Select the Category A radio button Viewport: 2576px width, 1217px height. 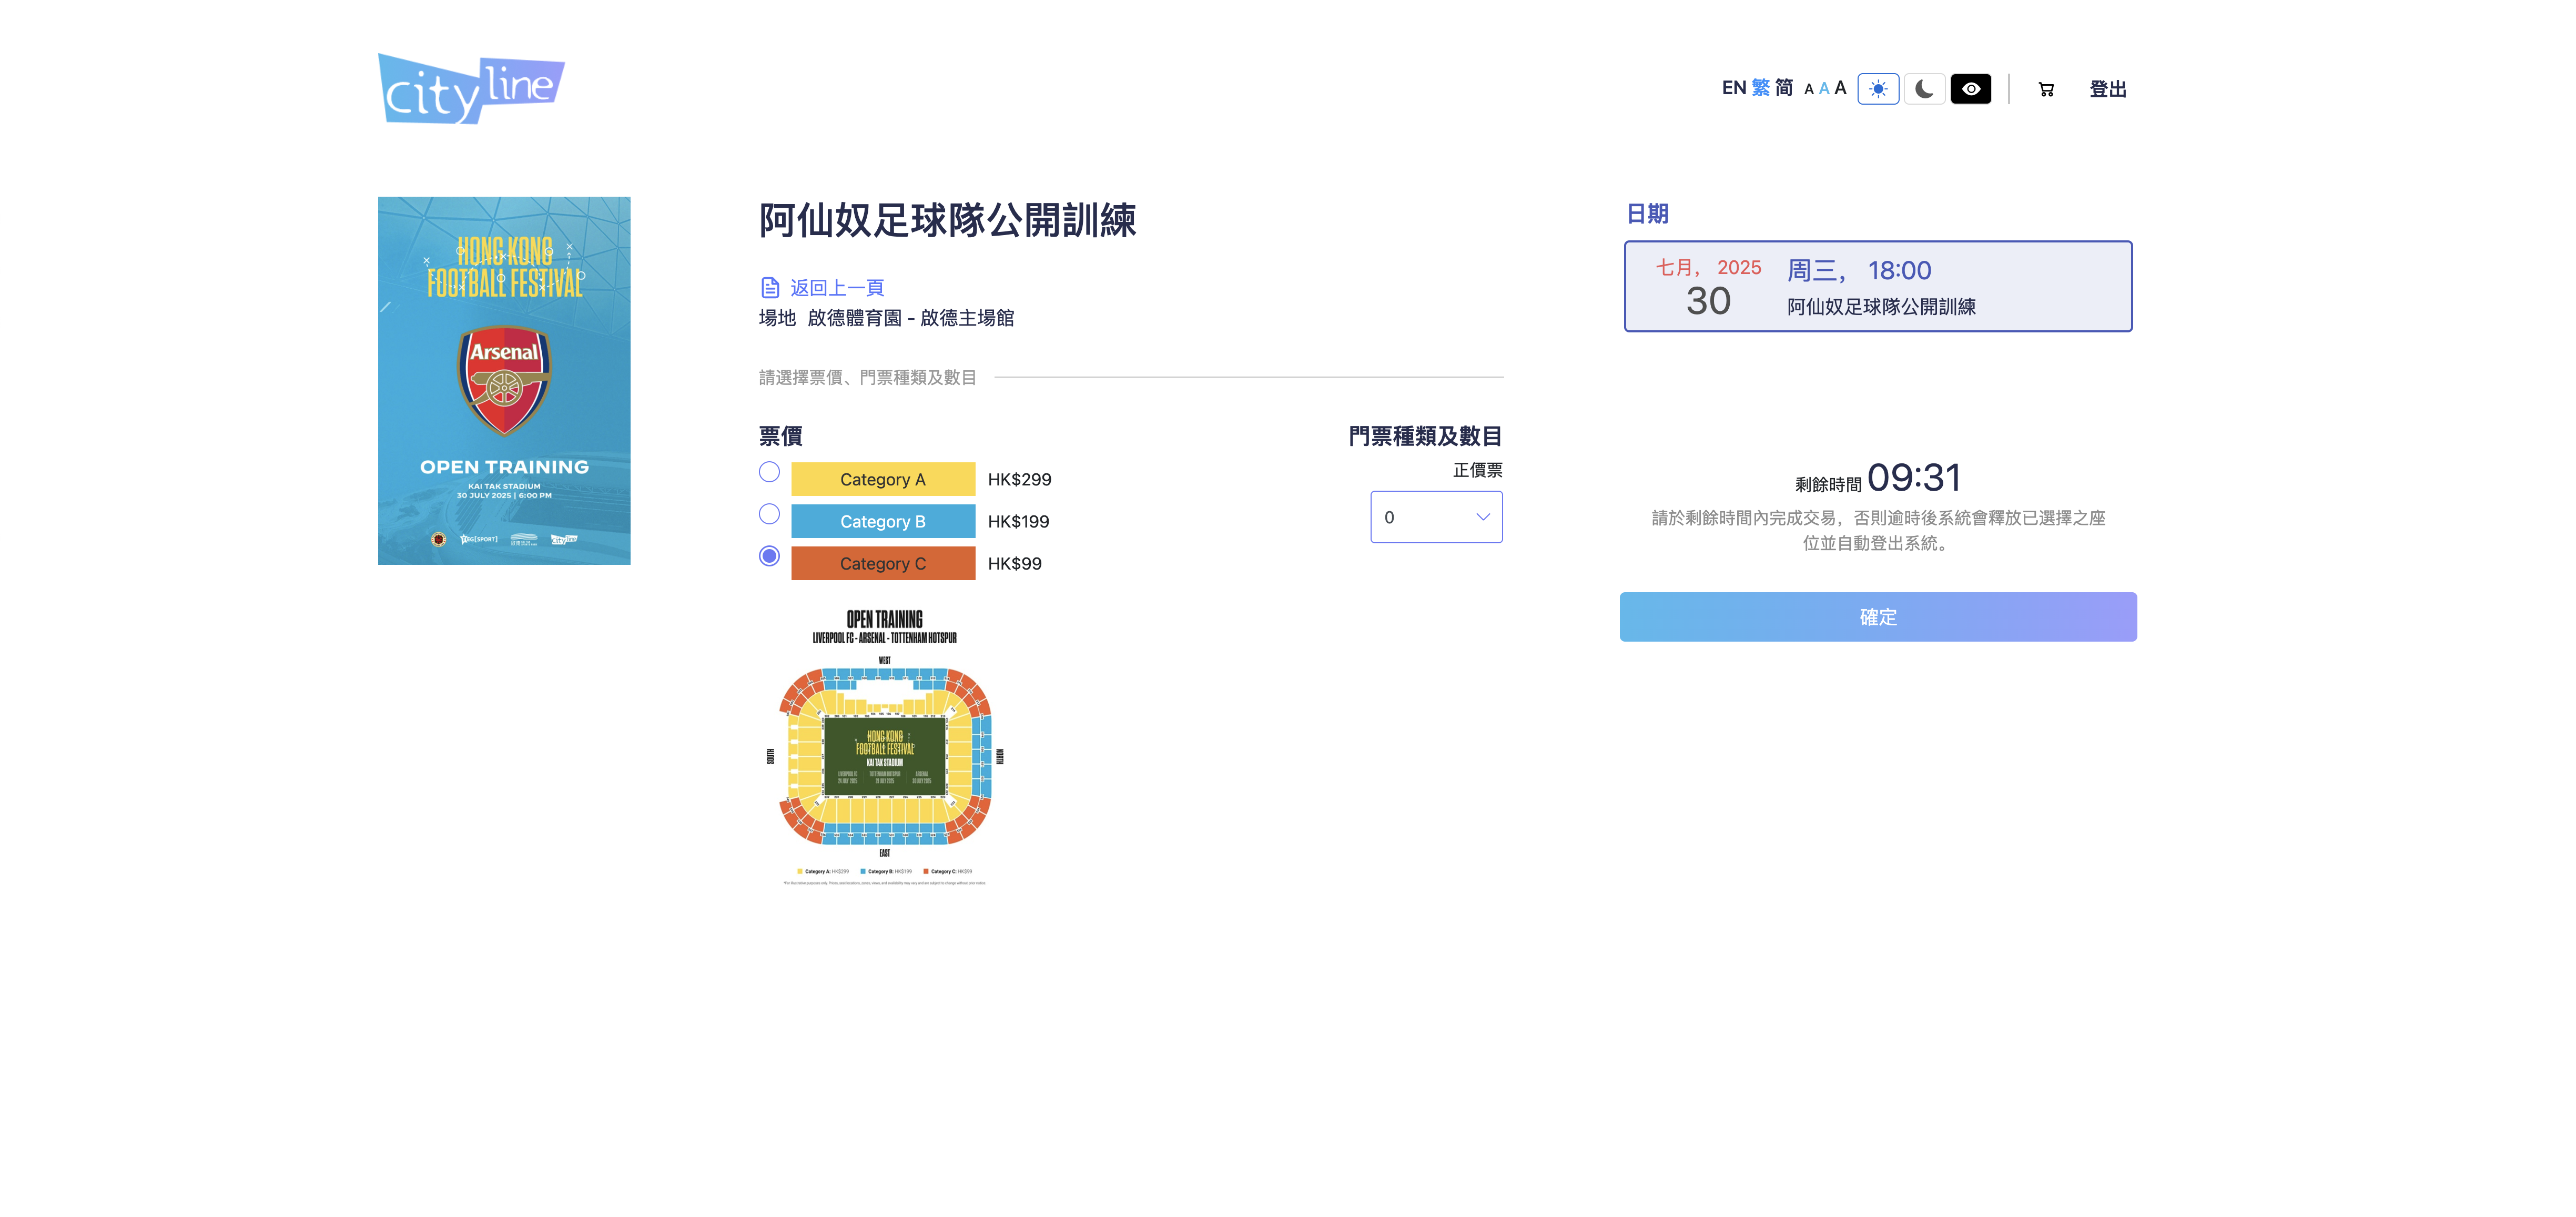point(769,472)
